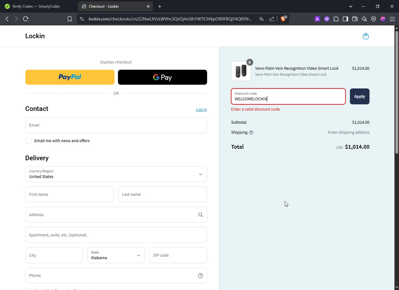Open the Brave Wallet icon

click(x=355, y=19)
